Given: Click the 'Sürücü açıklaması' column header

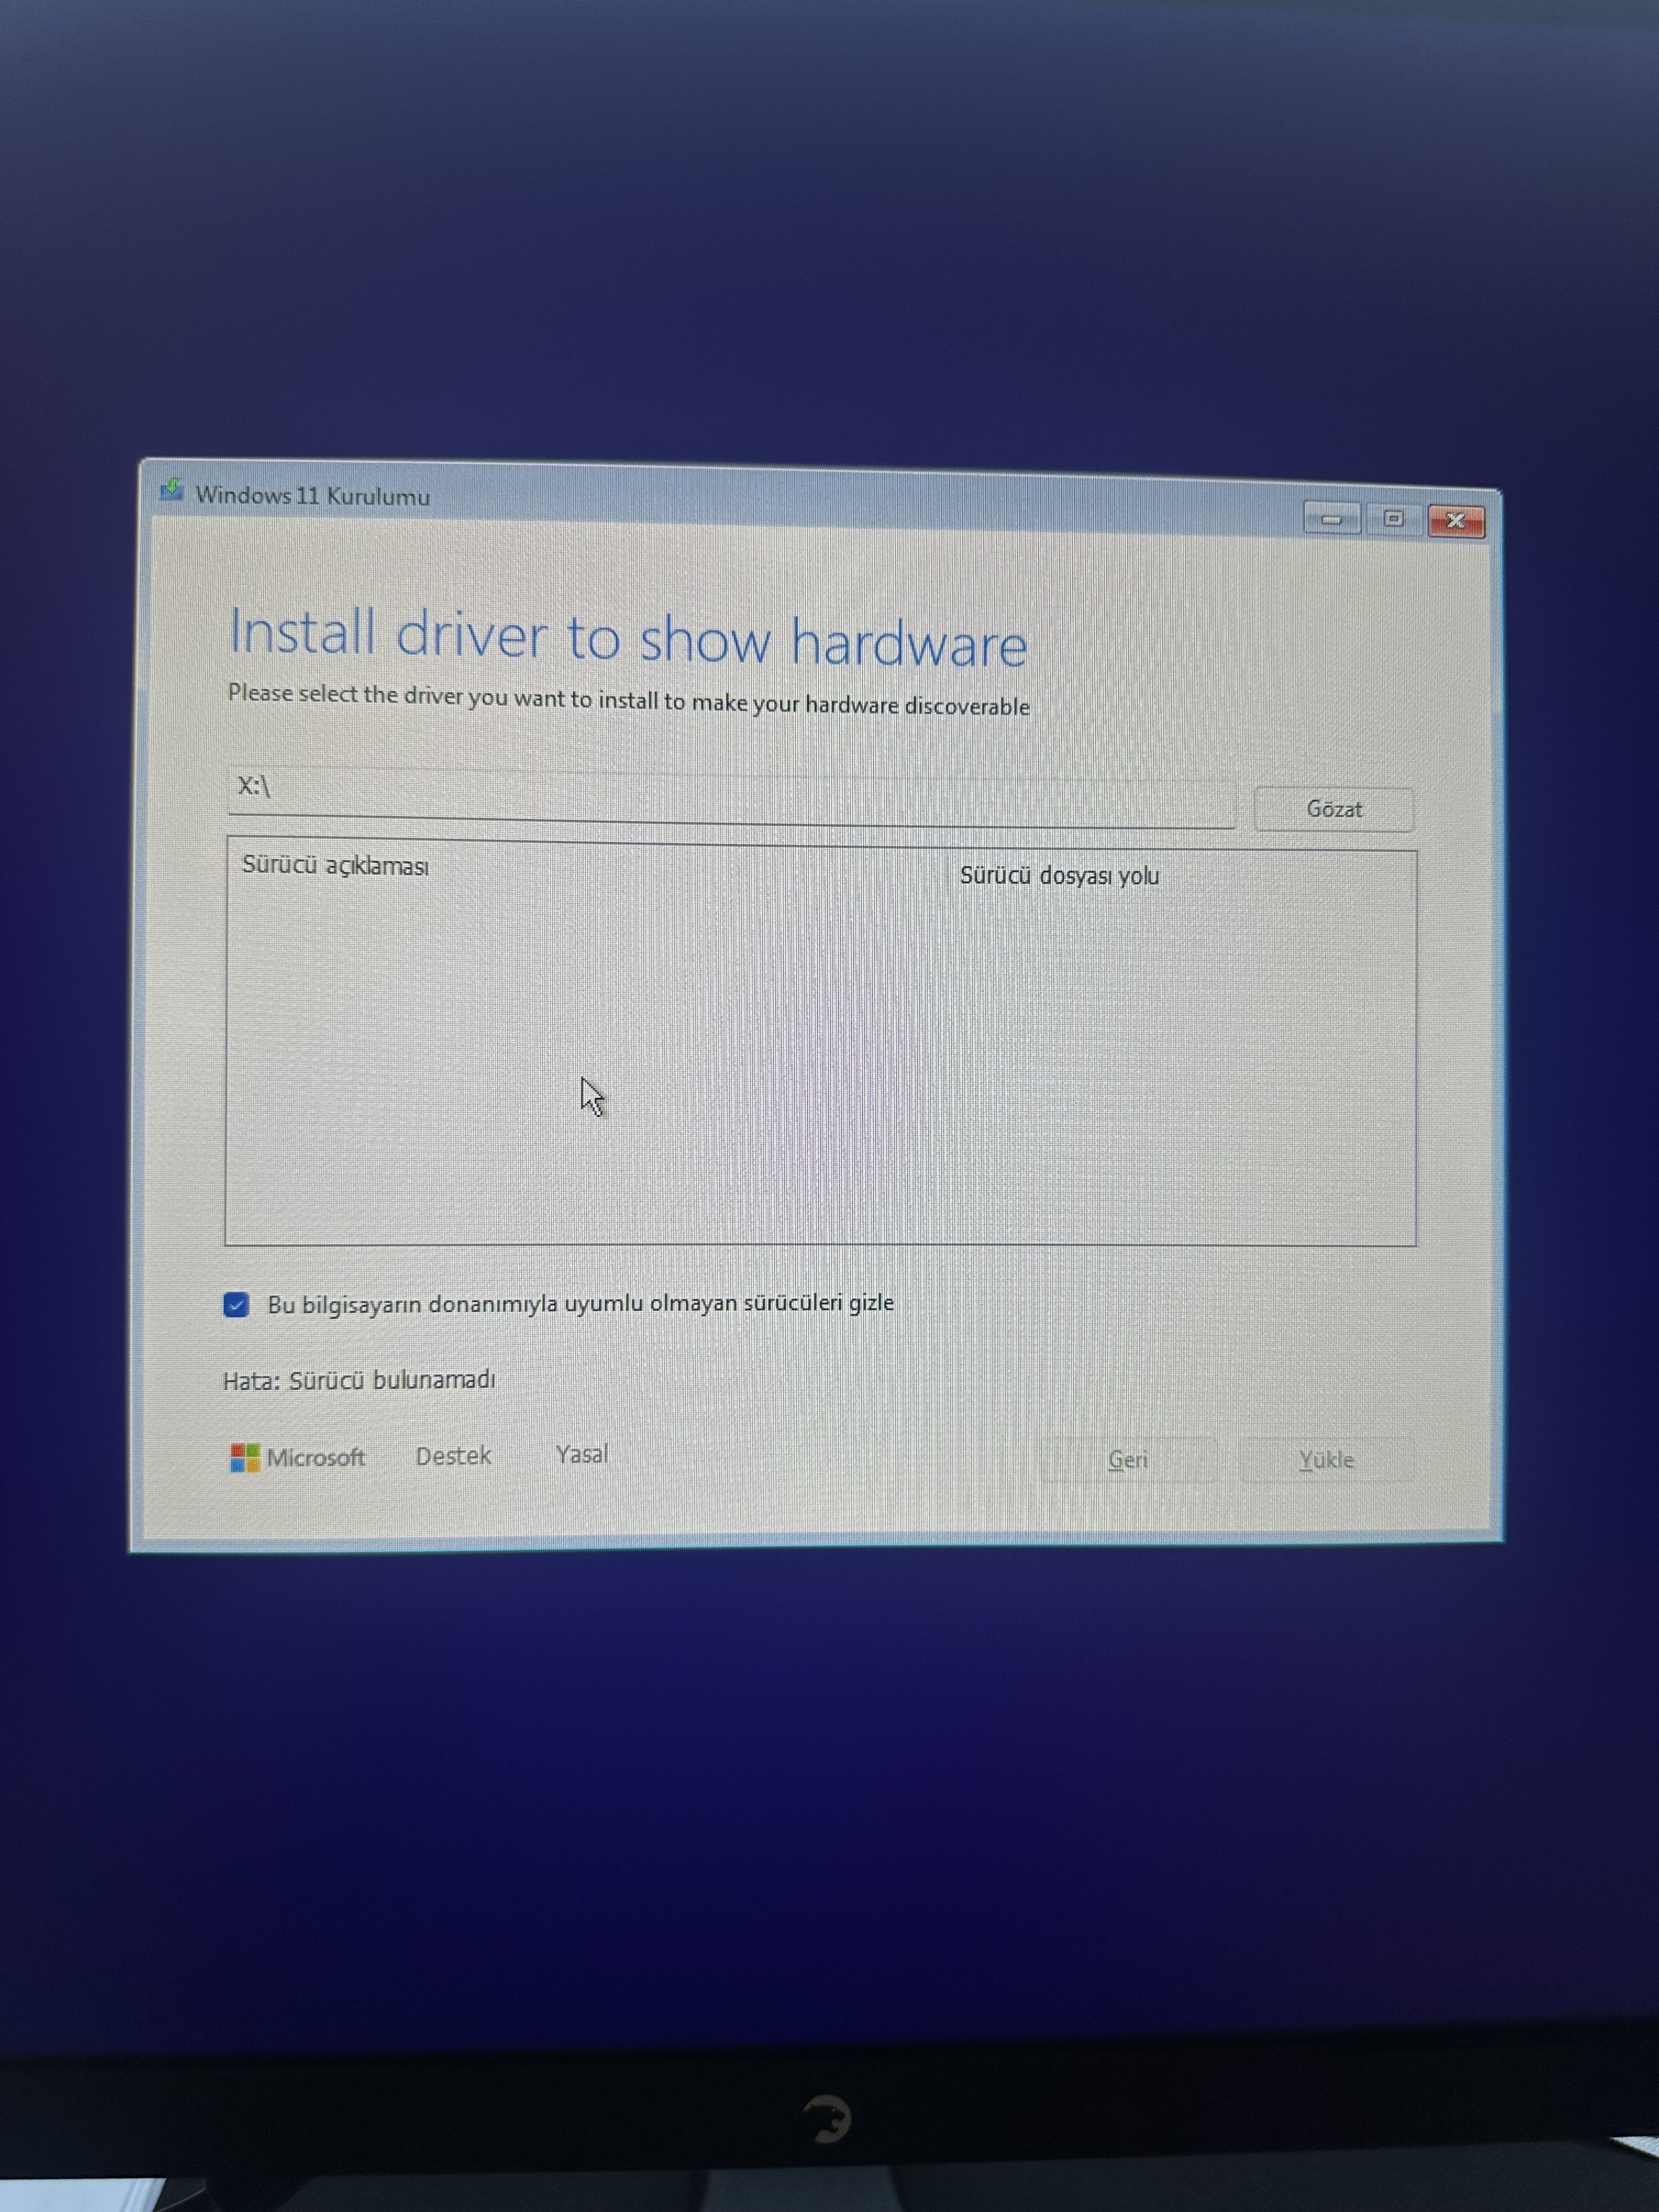Looking at the screenshot, I should click(x=335, y=865).
